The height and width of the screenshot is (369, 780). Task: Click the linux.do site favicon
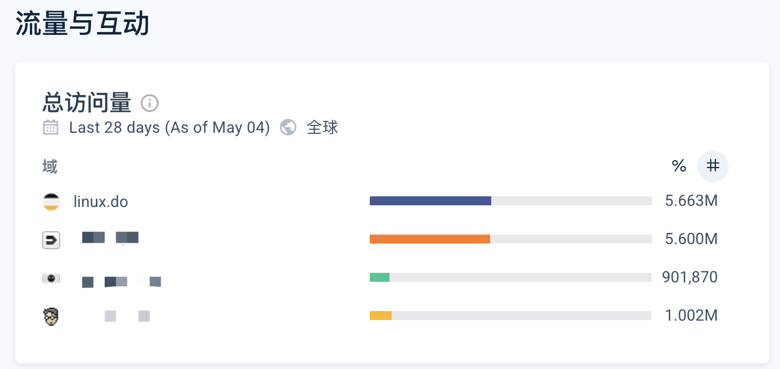click(51, 201)
